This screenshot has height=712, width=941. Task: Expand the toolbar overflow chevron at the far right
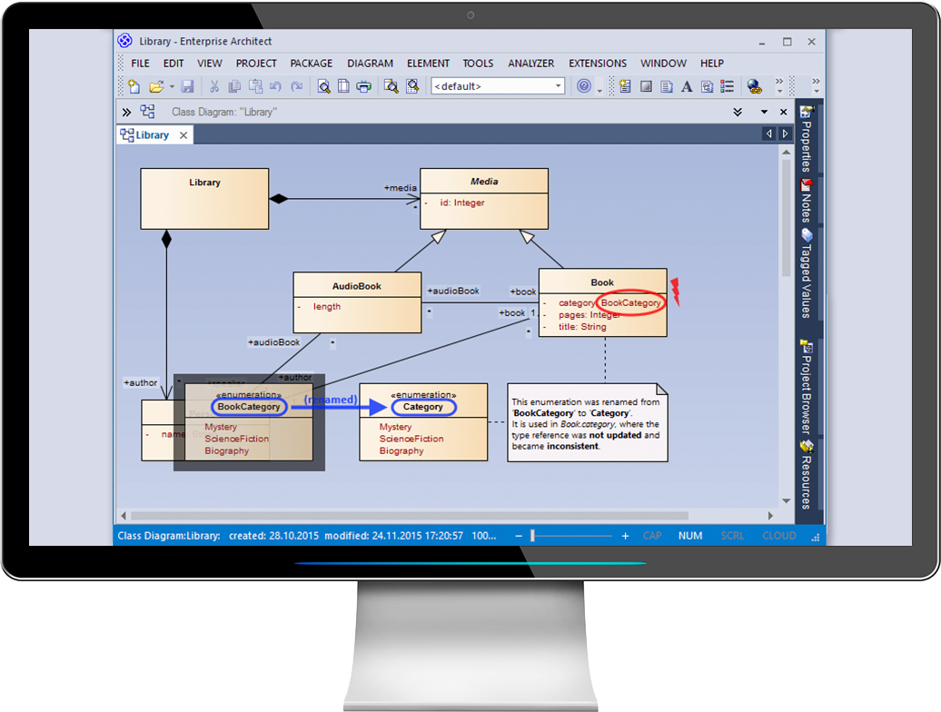pyautogui.click(x=816, y=85)
